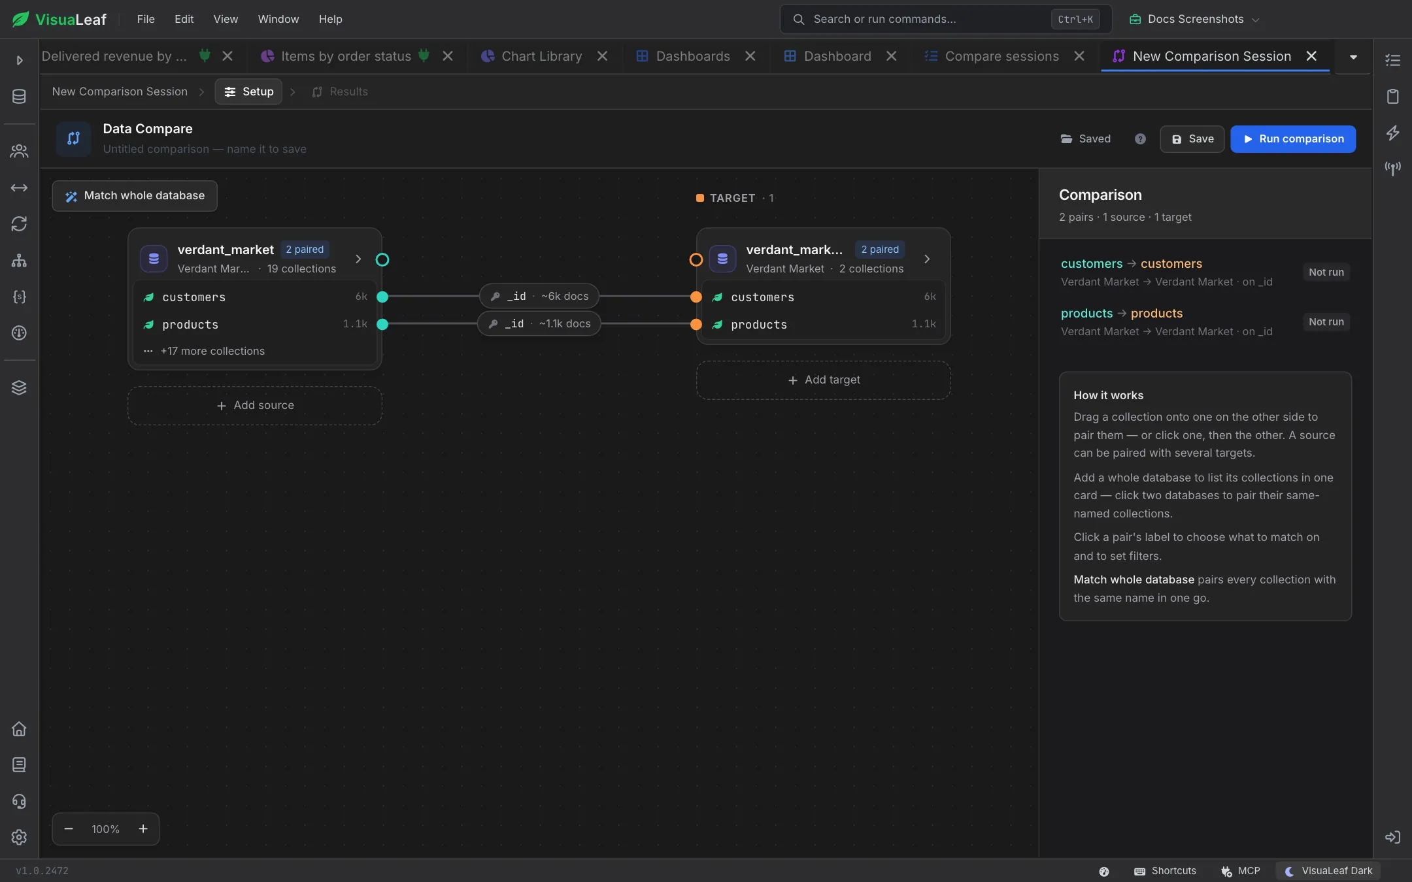Click the sync refresh sidebar icon
The image size is (1412, 882).
pyautogui.click(x=19, y=224)
